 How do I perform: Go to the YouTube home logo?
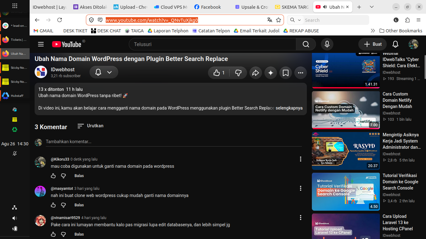click(x=67, y=44)
